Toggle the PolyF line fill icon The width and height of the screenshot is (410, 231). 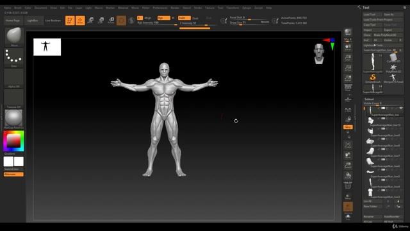point(348,185)
